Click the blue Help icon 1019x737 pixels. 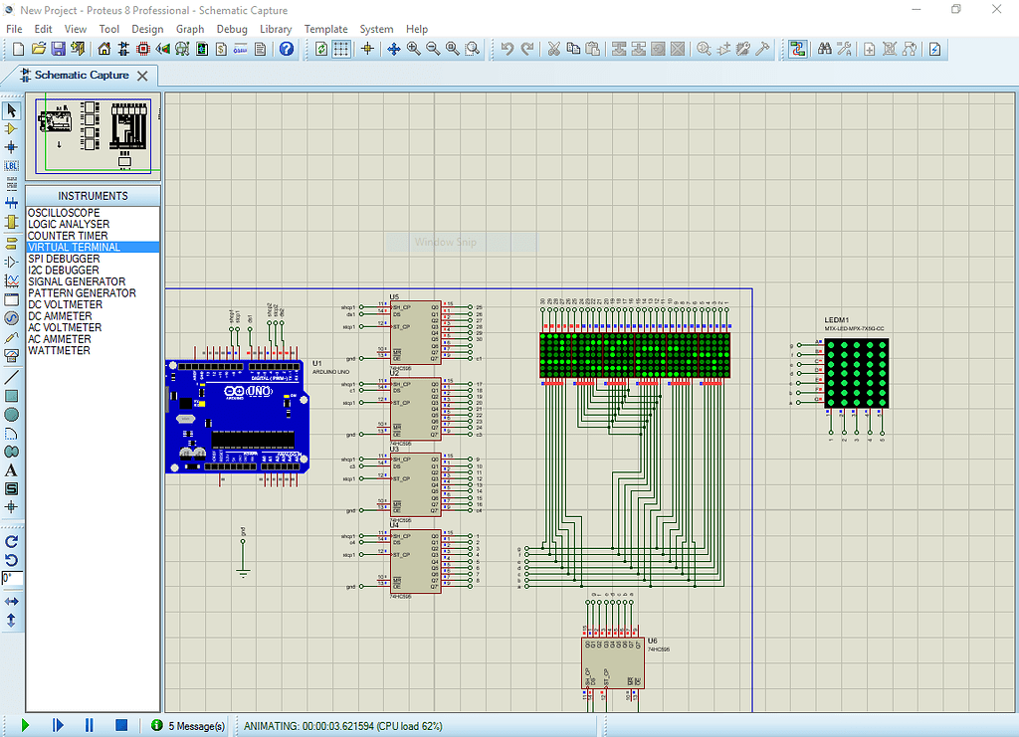point(287,49)
